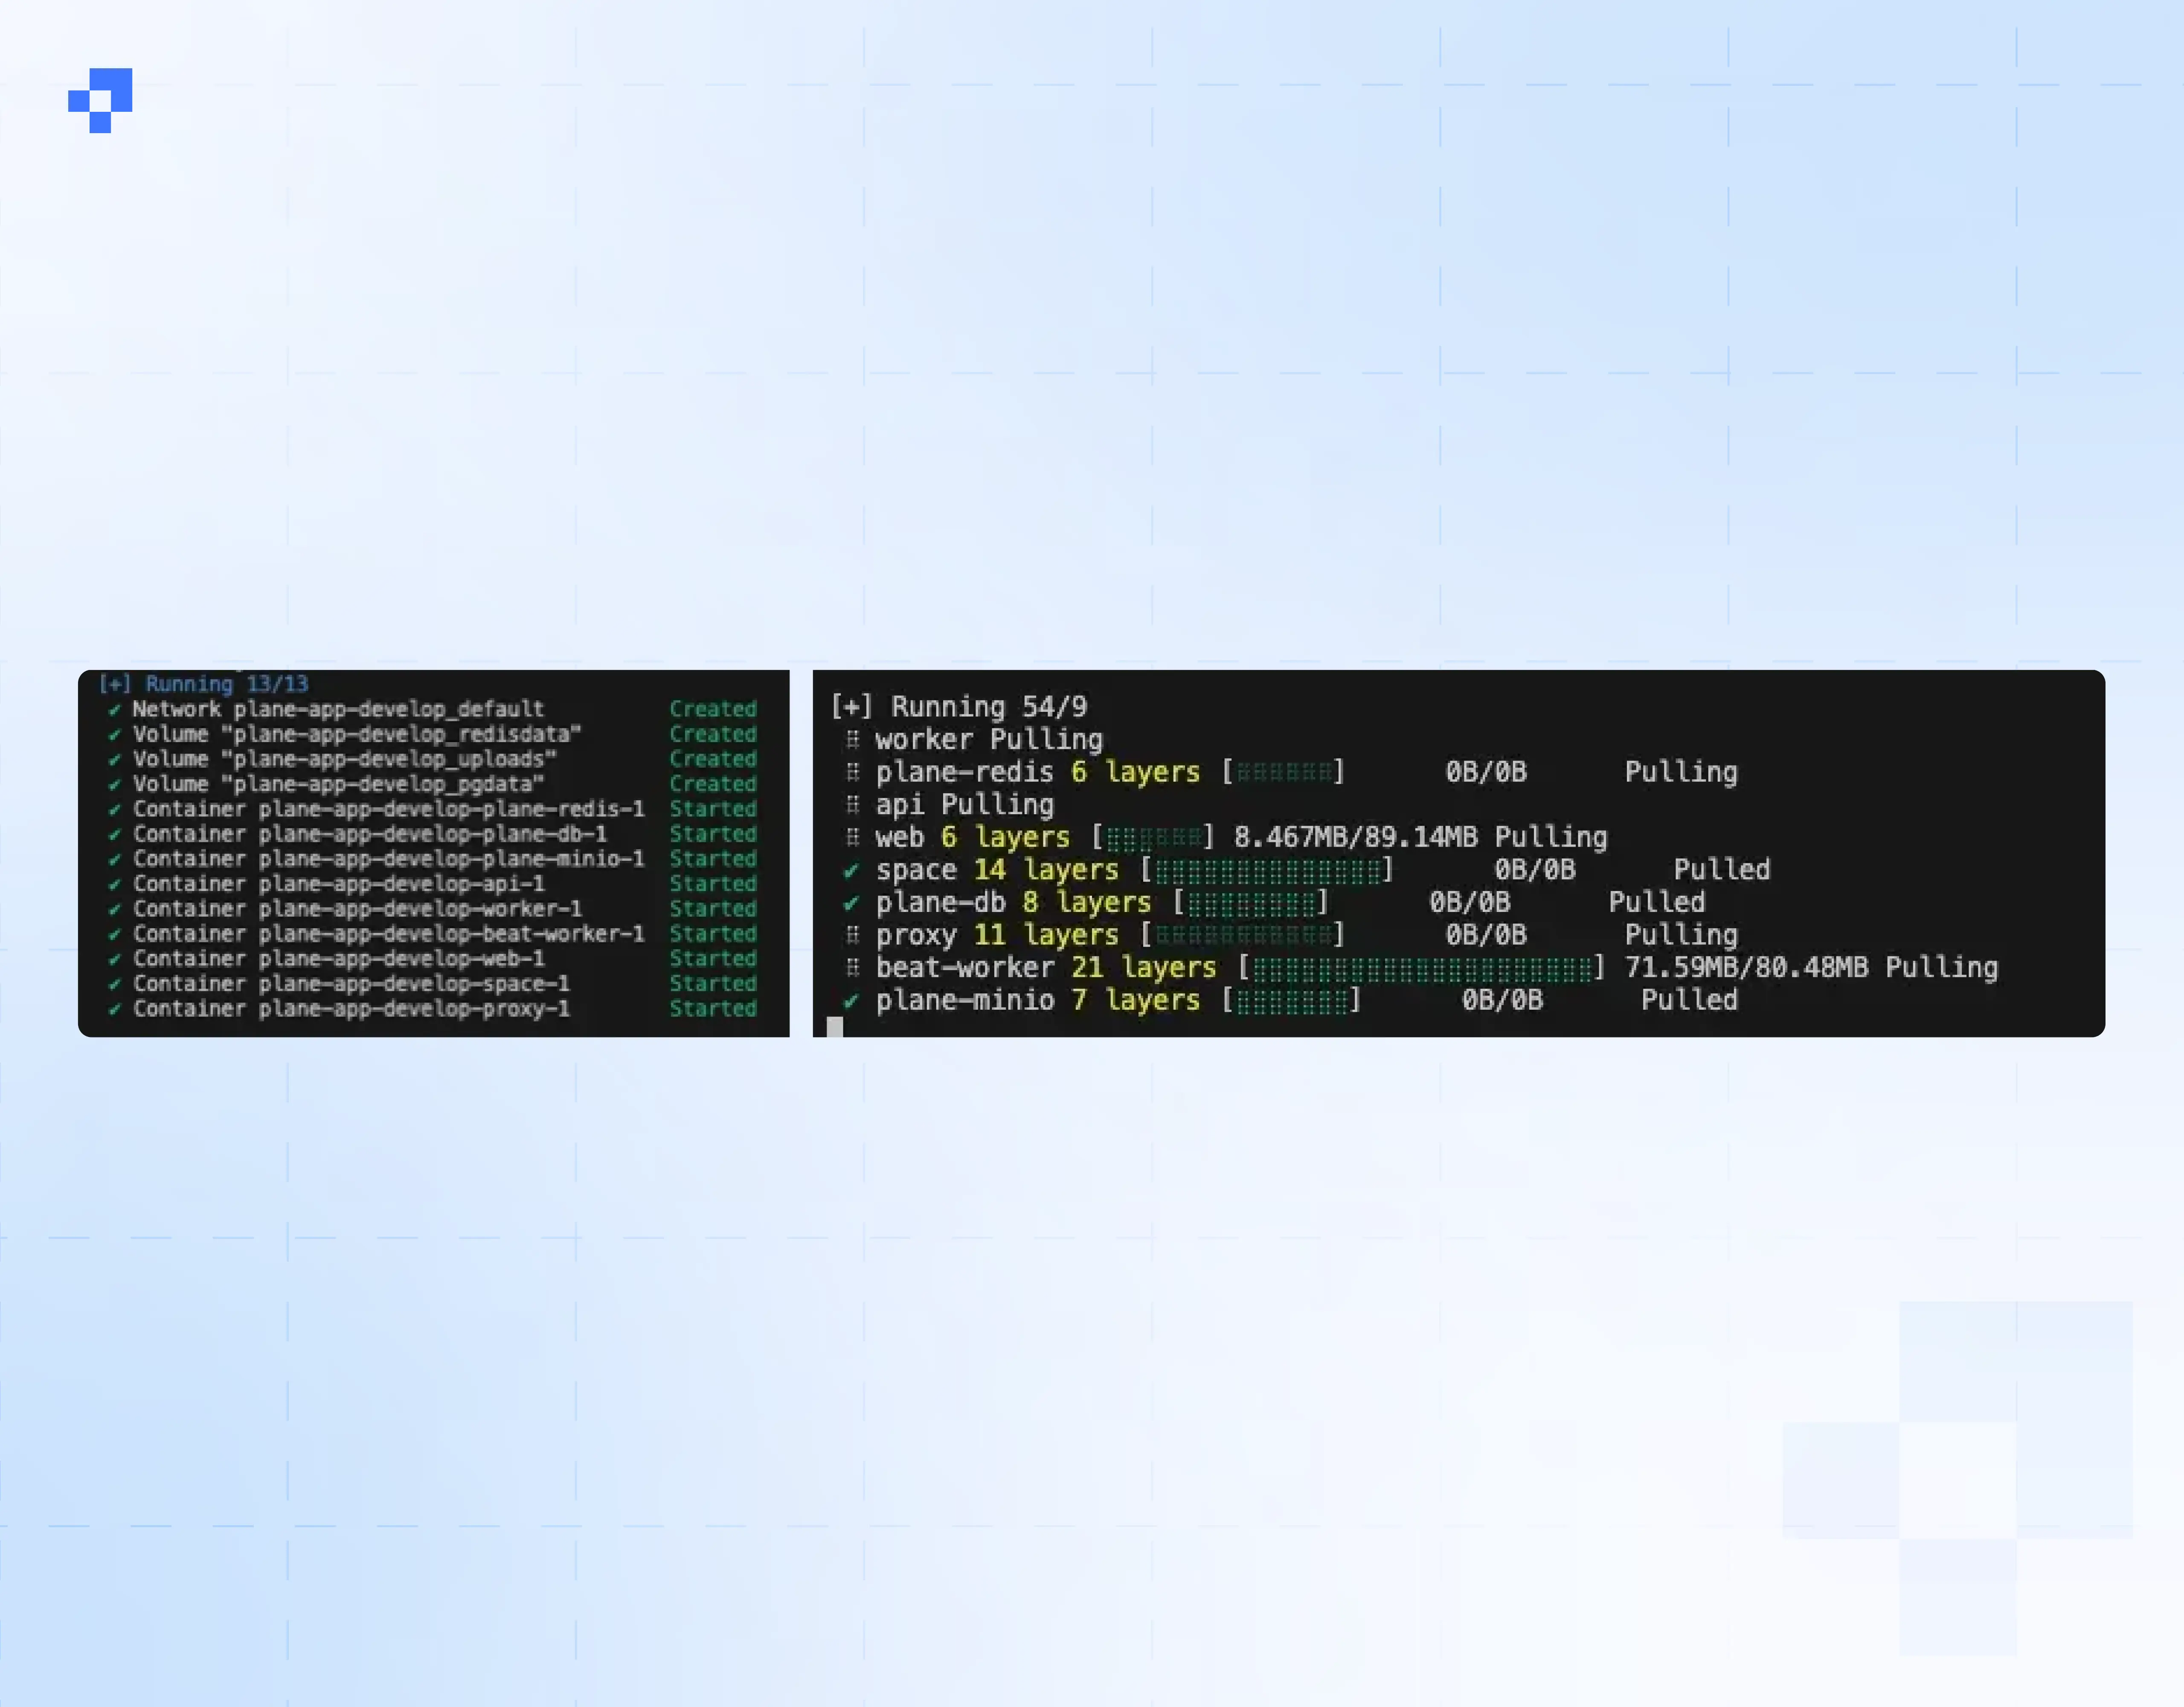Click the web 6 layers progress bar
This screenshot has width=2184, height=1707.
(1153, 837)
